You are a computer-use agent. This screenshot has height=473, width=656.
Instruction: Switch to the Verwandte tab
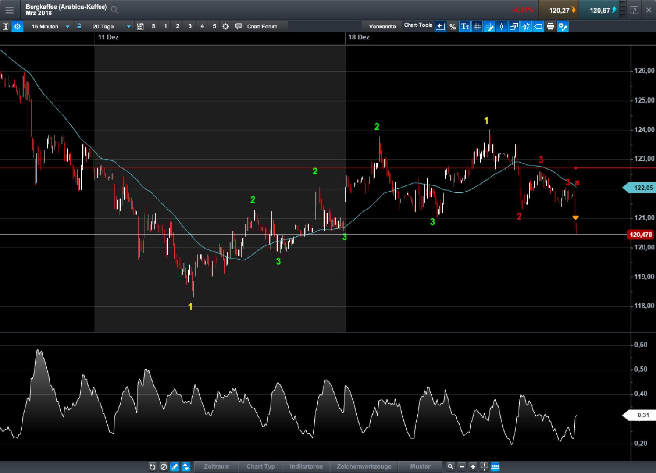point(382,27)
